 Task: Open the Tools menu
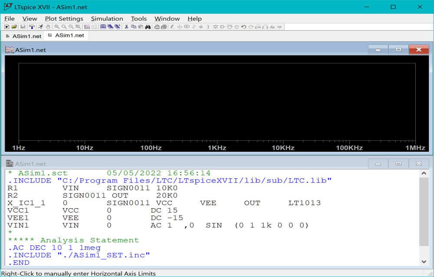pos(139,19)
